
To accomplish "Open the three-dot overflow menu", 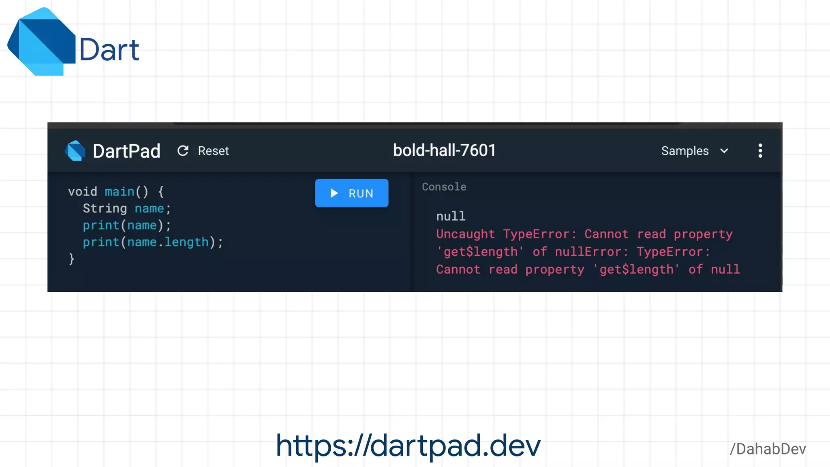I will pos(760,151).
